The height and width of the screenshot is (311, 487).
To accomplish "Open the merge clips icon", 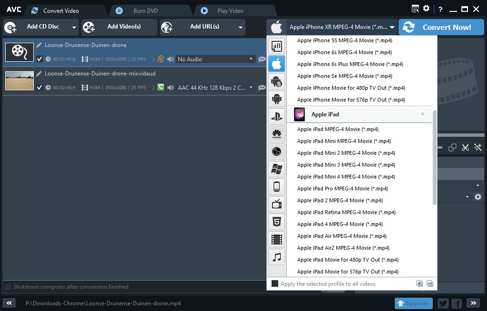I will tap(452, 147).
